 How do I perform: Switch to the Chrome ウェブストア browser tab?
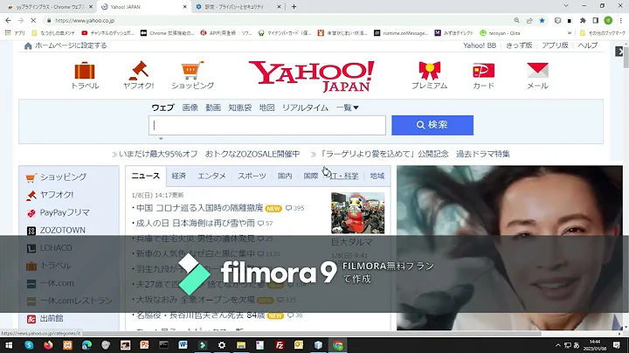[51, 7]
